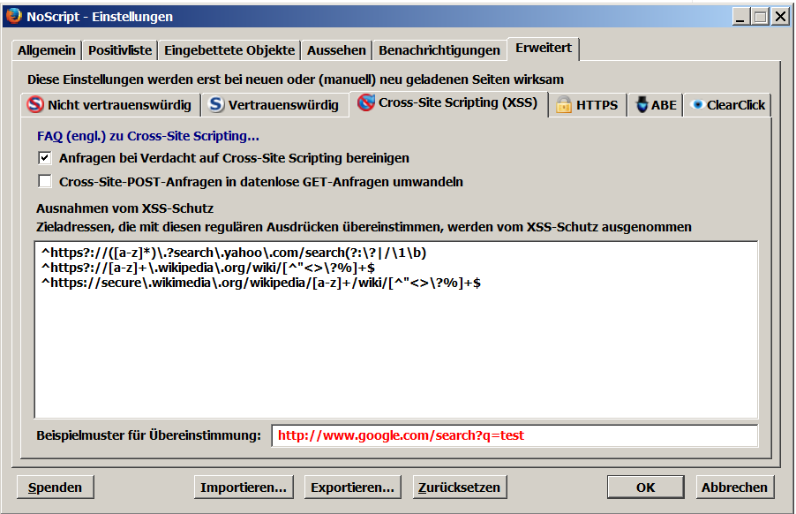This screenshot has width=796, height=514.
Task: Click the Ausnahmen vom XSS-Schutz heading
Action: 125,208
